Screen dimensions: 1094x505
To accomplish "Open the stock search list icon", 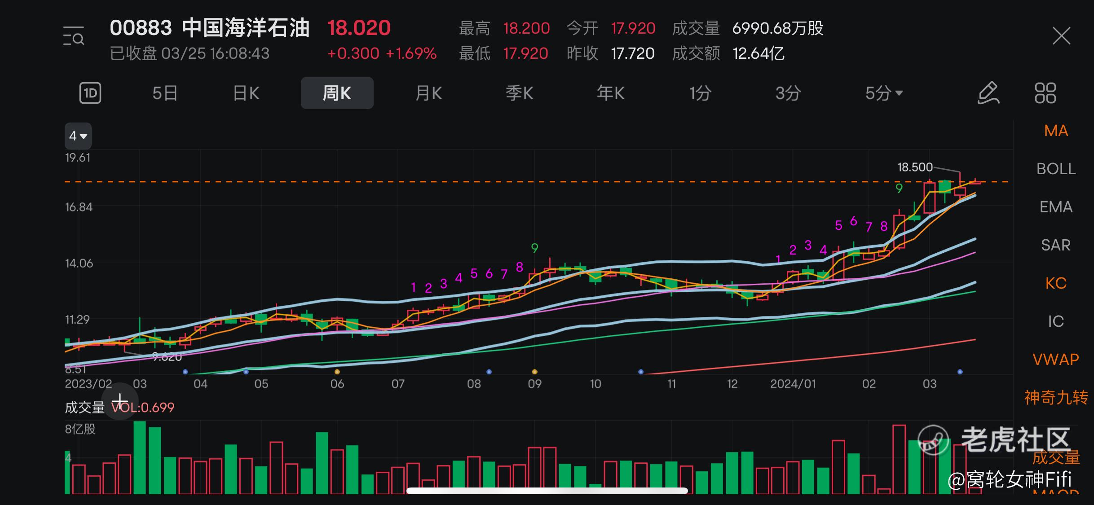I will (x=74, y=36).
